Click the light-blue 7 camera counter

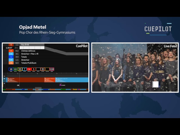pos(24,69)
